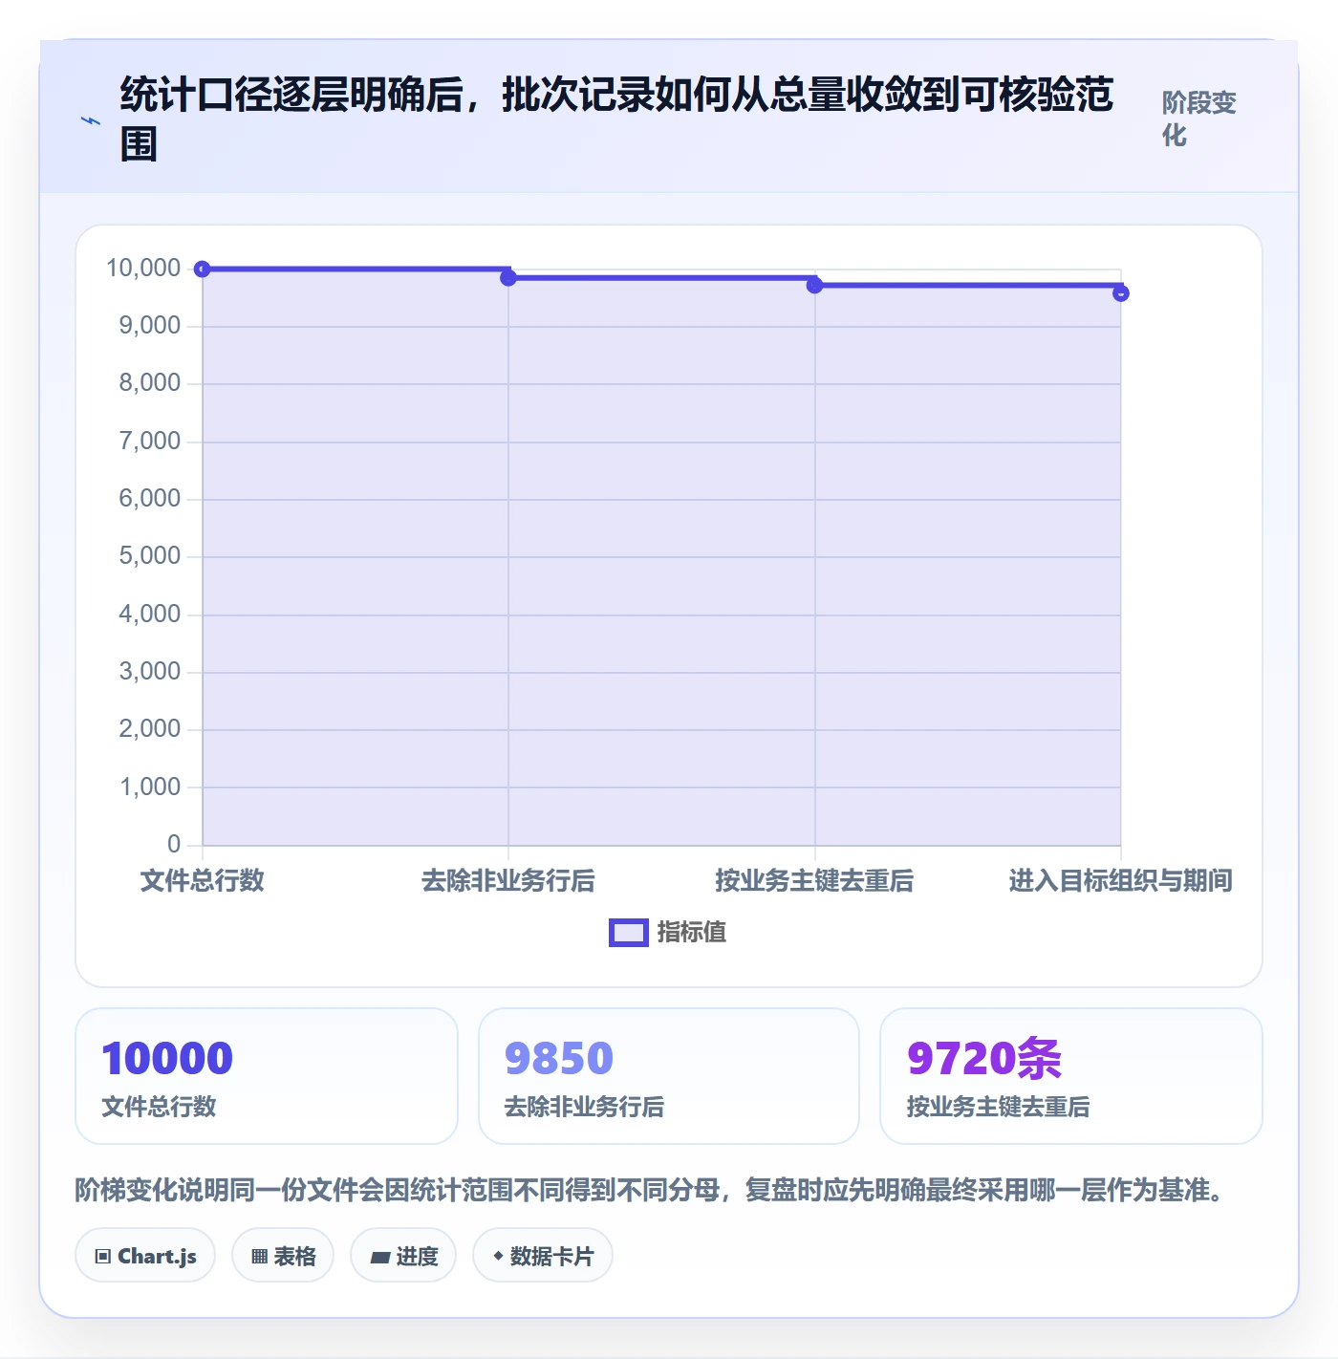The width and height of the screenshot is (1338, 1359).
Task: Select the 表格 tag
Action: (x=283, y=1256)
